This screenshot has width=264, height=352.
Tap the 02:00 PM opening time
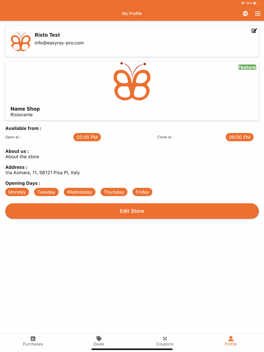[87, 137]
